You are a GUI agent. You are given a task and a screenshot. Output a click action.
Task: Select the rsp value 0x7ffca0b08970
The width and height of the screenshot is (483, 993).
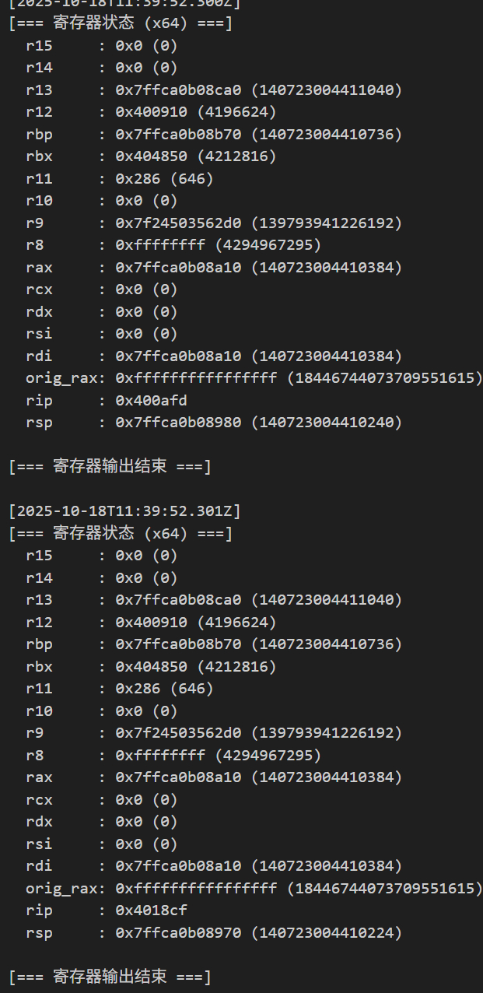[178, 933]
